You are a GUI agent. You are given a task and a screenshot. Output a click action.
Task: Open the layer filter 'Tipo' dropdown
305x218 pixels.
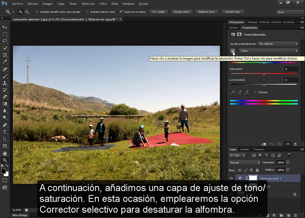point(237,155)
